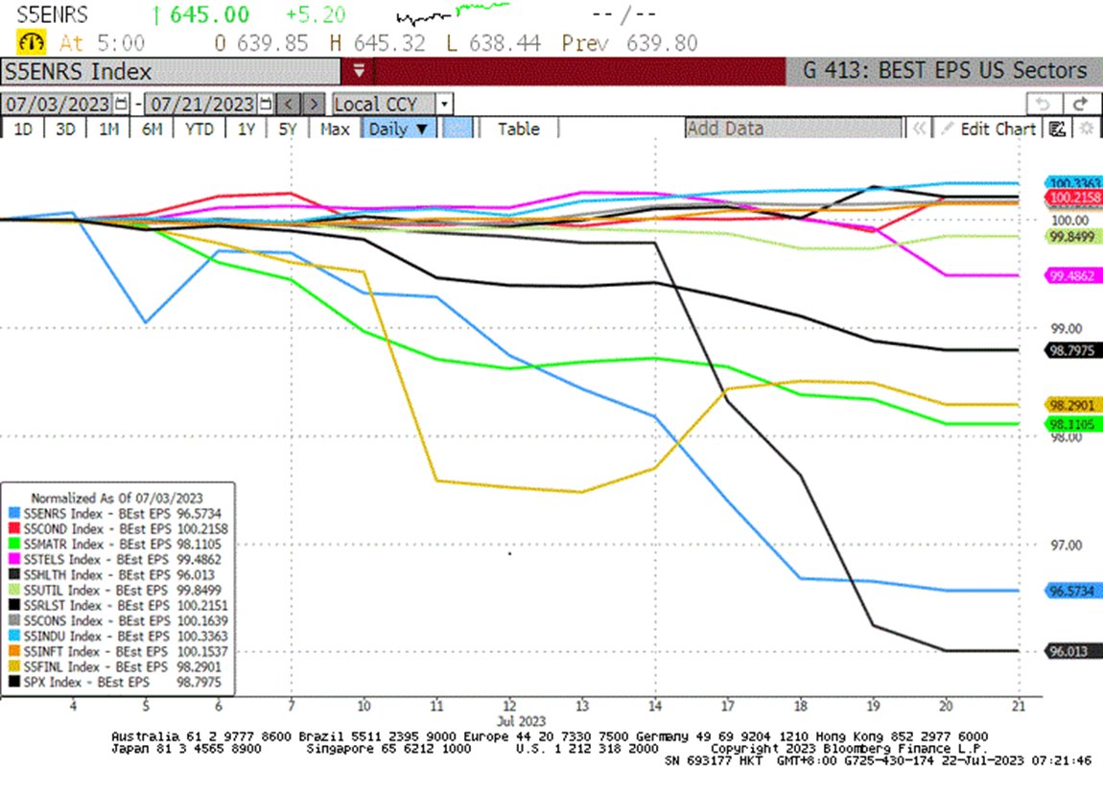Open the red security dropdown arrow
The height and width of the screenshot is (795, 1103).
click(x=358, y=71)
